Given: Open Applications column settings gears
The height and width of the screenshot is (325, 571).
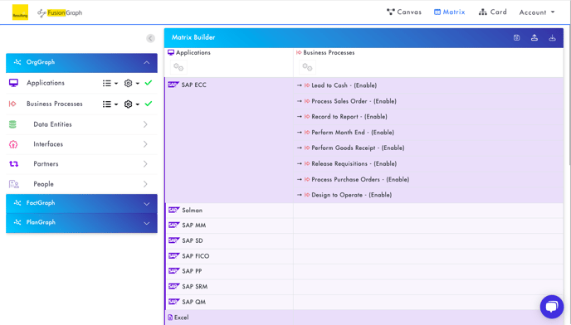Looking at the screenshot, I should pyautogui.click(x=178, y=67).
